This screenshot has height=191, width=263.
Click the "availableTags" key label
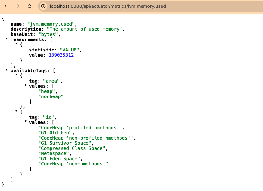click(x=29, y=71)
